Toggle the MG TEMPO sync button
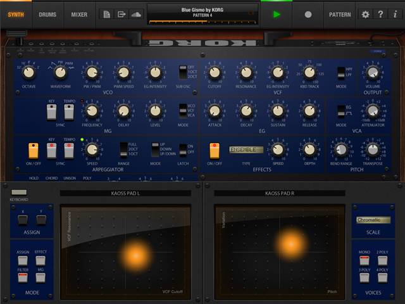This screenshot has height=304, width=405. pos(69,112)
